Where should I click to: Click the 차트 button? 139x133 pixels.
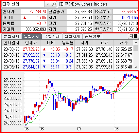(133, 36)
